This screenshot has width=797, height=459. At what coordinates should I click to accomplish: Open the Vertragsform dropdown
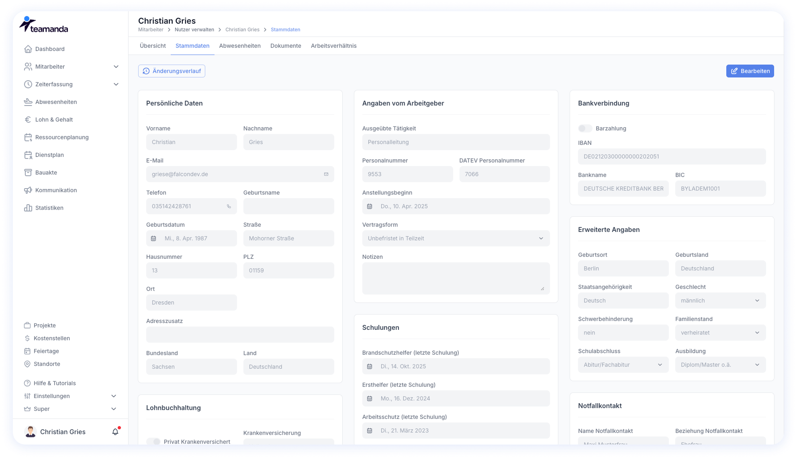tap(456, 238)
